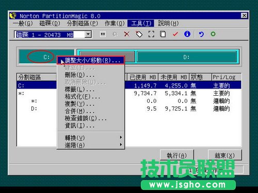Open the 作業(O) menu
The width and height of the screenshot is (258, 193).
[115, 23]
